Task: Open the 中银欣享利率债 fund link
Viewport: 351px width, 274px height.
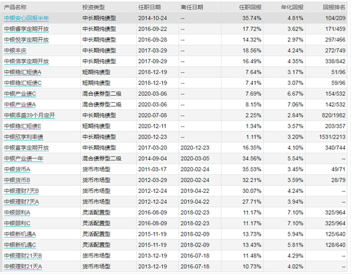Action: tap(24, 137)
